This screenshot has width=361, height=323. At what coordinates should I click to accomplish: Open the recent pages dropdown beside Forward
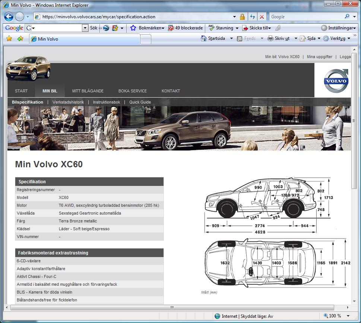28,16
